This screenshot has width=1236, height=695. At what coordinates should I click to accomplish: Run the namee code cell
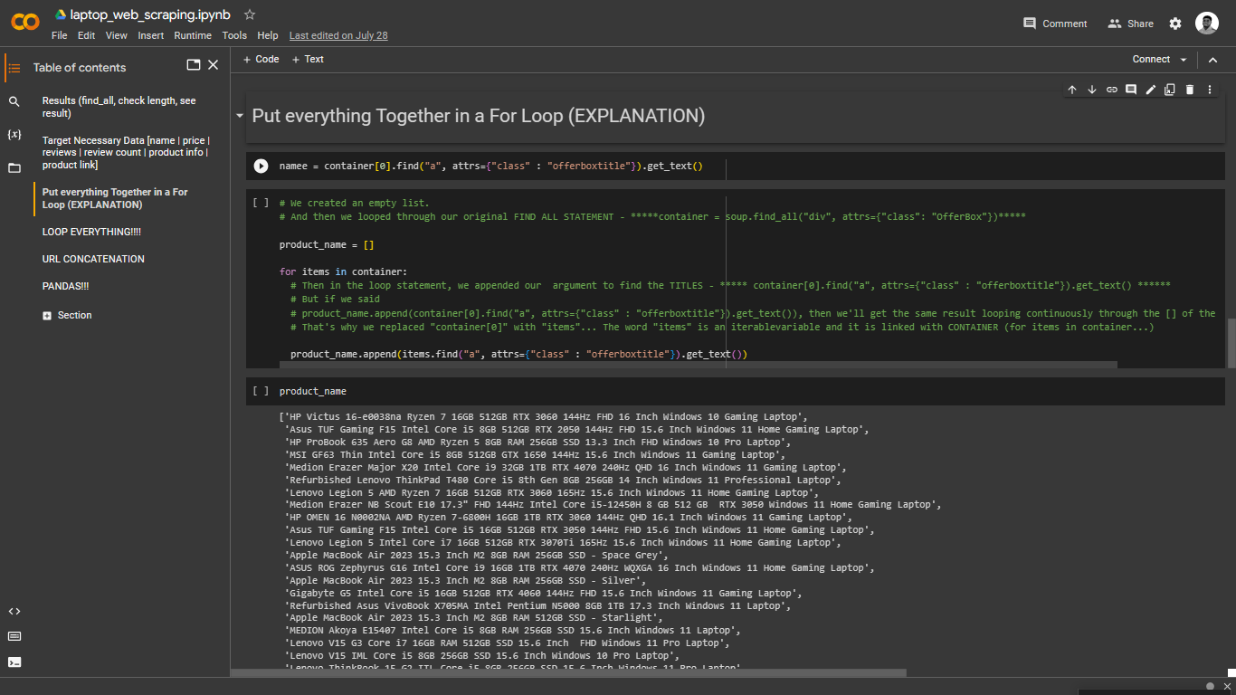coord(261,166)
